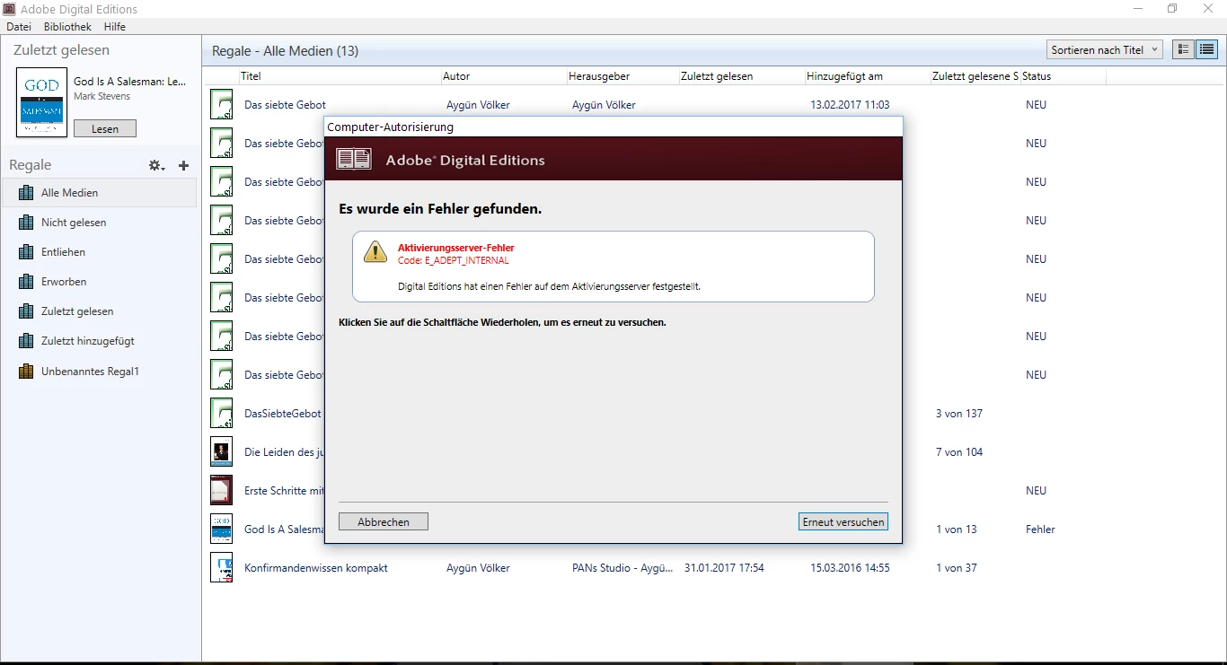
Task: Click the 31.01.2017 17:54 last-read date
Action: point(724,568)
